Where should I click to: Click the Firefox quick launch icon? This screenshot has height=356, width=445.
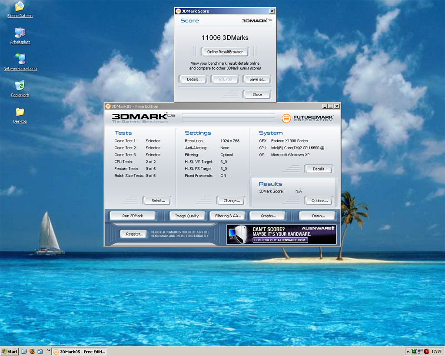[x=32, y=352]
